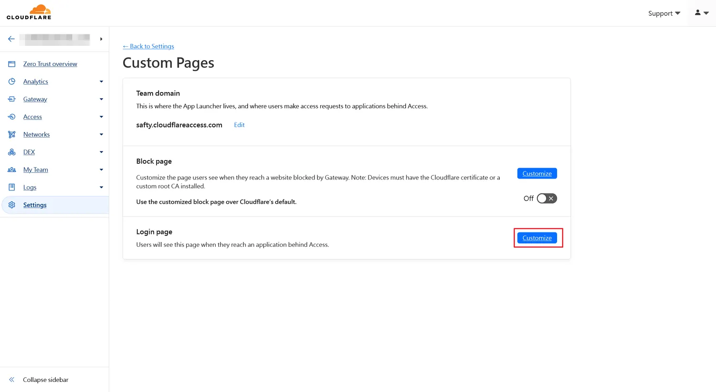The width and height of the screenshot is (716, 392).
Task: Click the back arrow beside account name
Action: [11, 39]
